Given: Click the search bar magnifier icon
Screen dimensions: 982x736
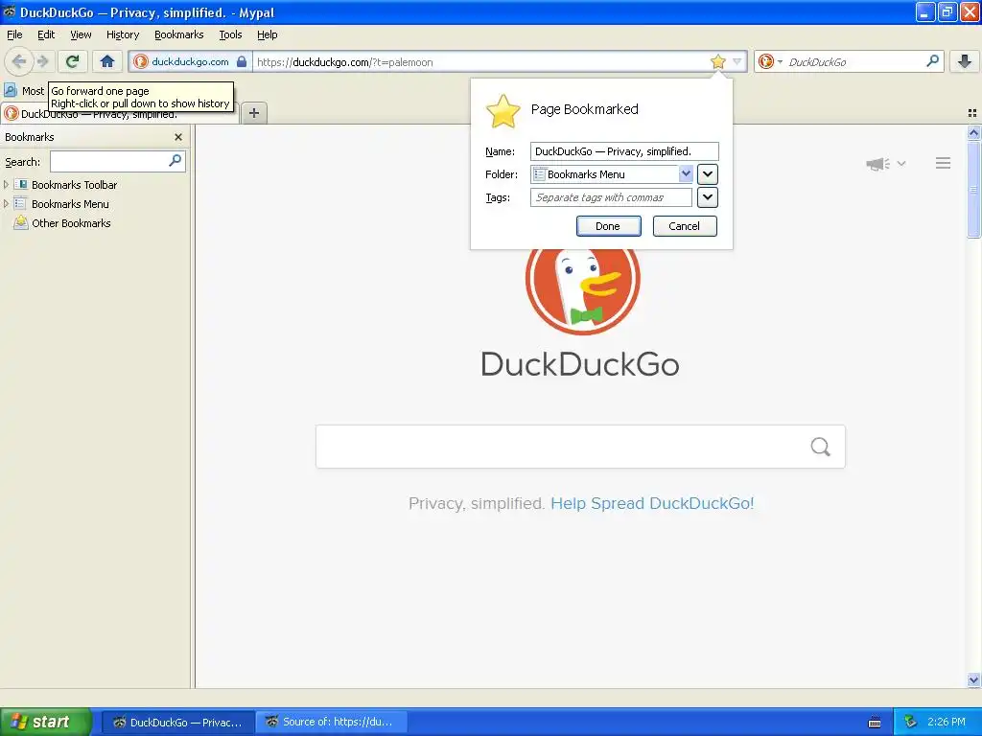Looking at the screenshot, I should [932, 61].
